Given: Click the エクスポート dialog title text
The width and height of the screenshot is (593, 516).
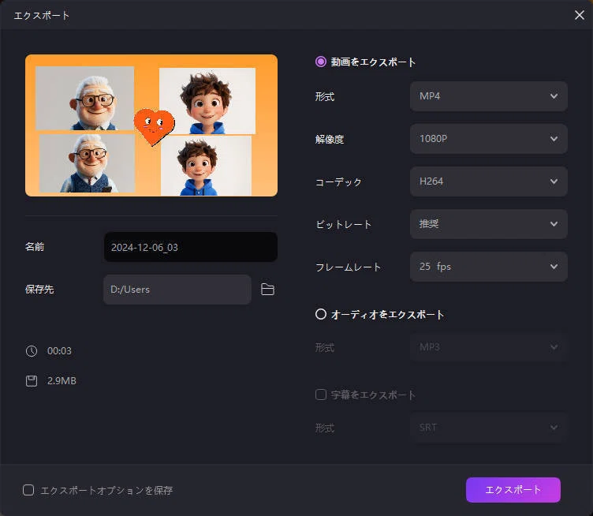Looking at the screenshot, I should [42, 16].
